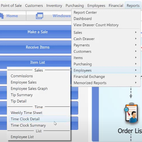Select Time Clock Detail report
The width and height of the screenshot is (142, 142).
tap(39, 119)
